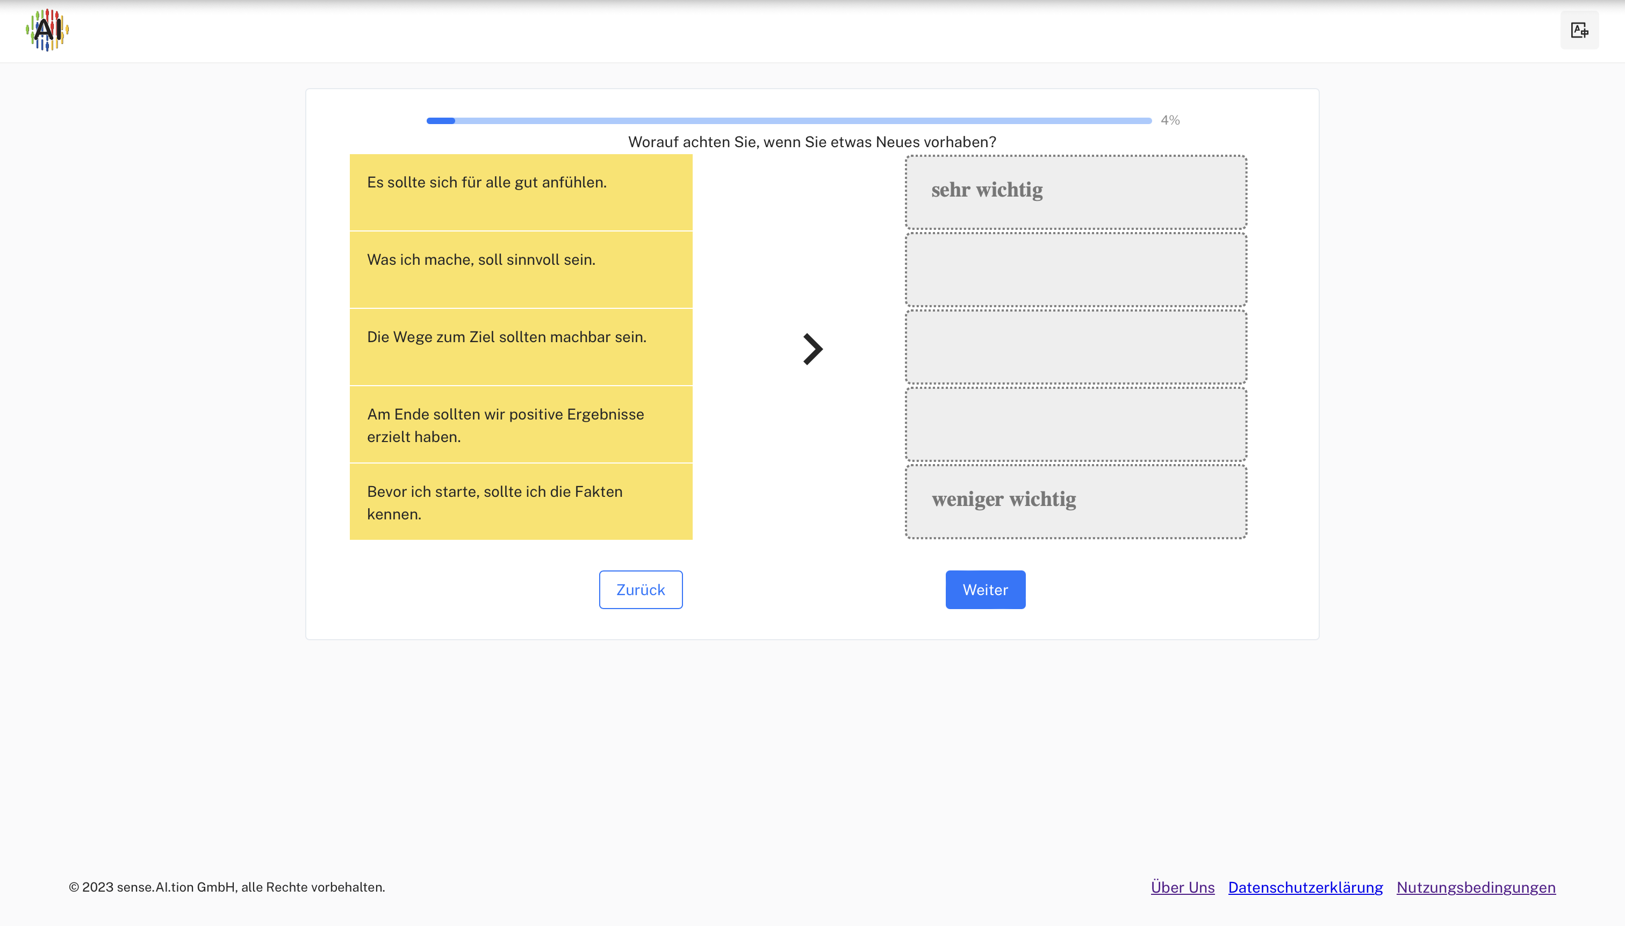The image size is (1625, 926).
Task: Click the 'sehr wichtig' drop slot
Action: tap(1076, 192)
